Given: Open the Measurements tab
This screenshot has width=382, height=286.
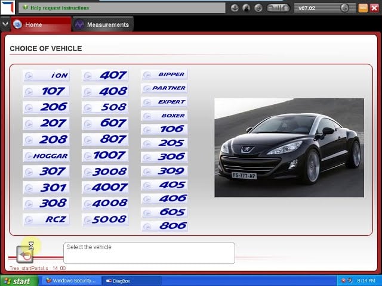Looking at the screenshot, I should click(103, 24).
